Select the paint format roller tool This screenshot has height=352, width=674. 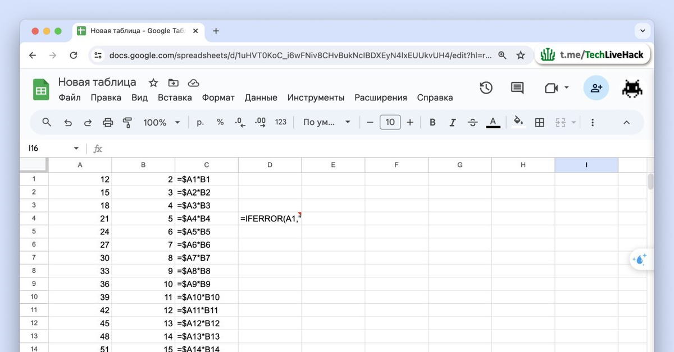127,122
